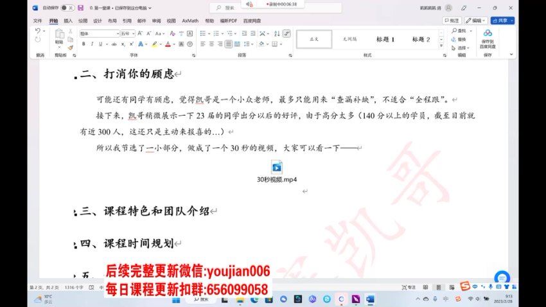Select the Format Painter brush
Viewport: 546px width, 307px height.
pyautogui.click(x=71, y=48)
